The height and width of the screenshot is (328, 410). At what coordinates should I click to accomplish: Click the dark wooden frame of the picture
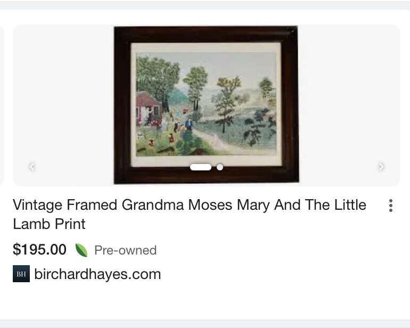click(206, 34)
